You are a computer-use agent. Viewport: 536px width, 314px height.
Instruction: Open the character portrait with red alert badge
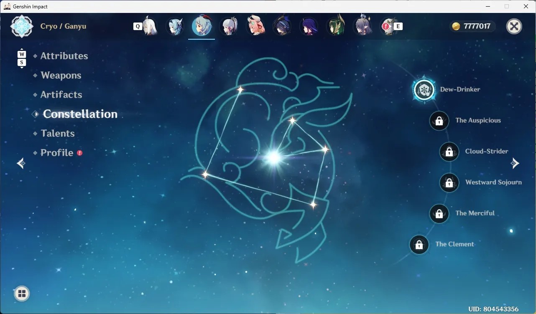pos(389,26)
